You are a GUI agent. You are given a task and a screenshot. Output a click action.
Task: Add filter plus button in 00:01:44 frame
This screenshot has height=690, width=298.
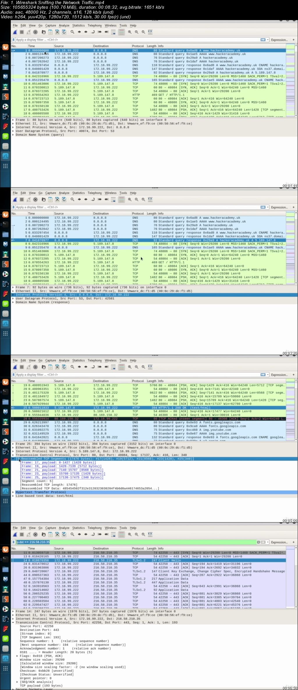pos(293,40)
